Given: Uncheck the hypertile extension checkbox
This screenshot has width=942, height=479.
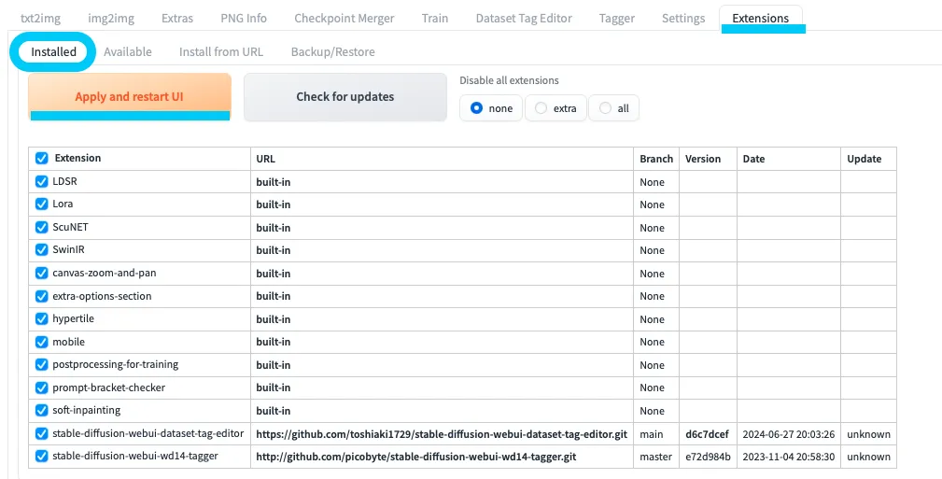Looking at the screenshot, I should [41, 319].
